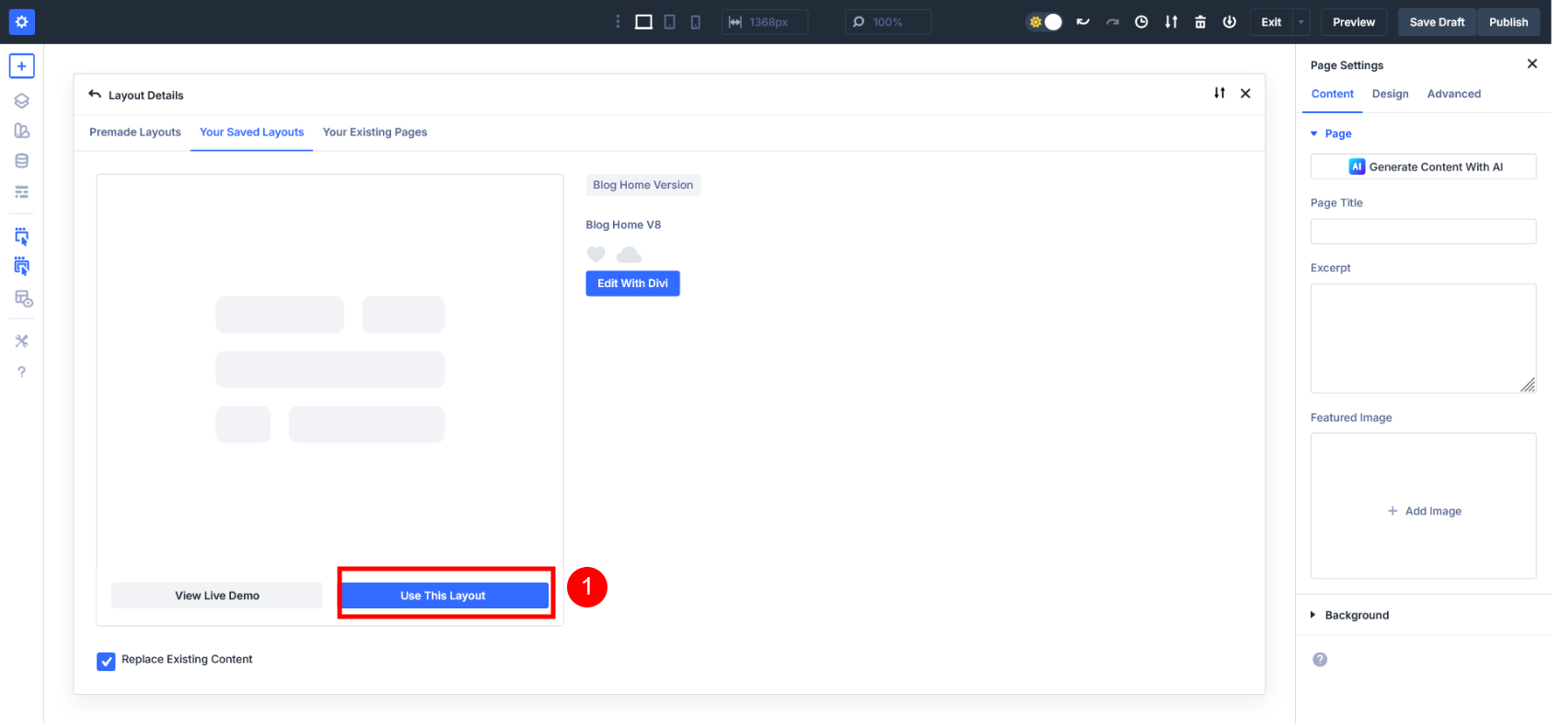The width and height of the screenshot is (1561, 728).
Task: Click the question mark help icon in sidebar
Action: 21,372
